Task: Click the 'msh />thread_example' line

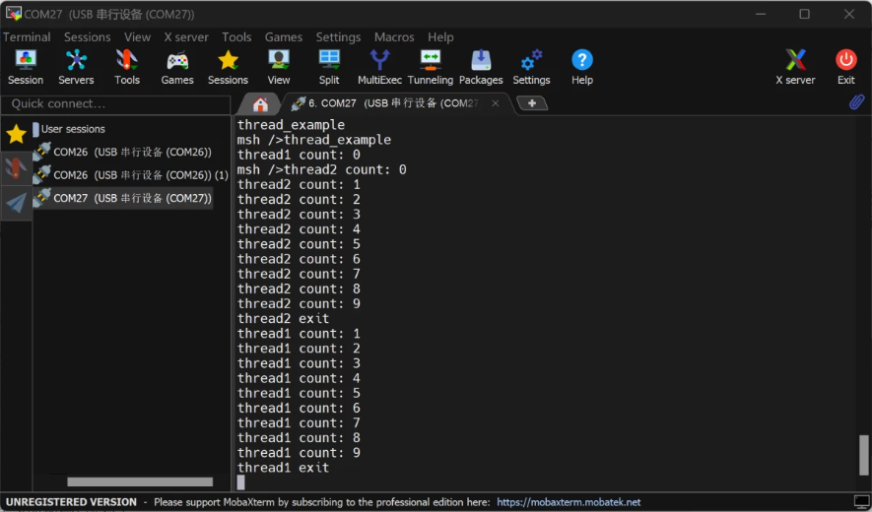Action: (x=314, y=140)
